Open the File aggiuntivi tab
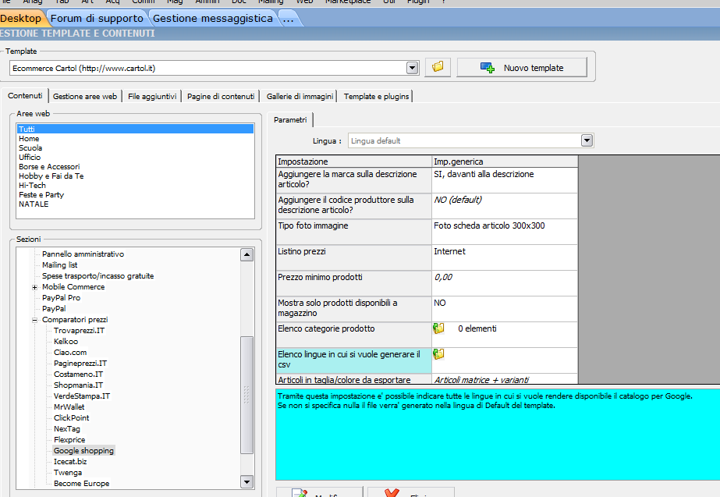 click(152, 97)
